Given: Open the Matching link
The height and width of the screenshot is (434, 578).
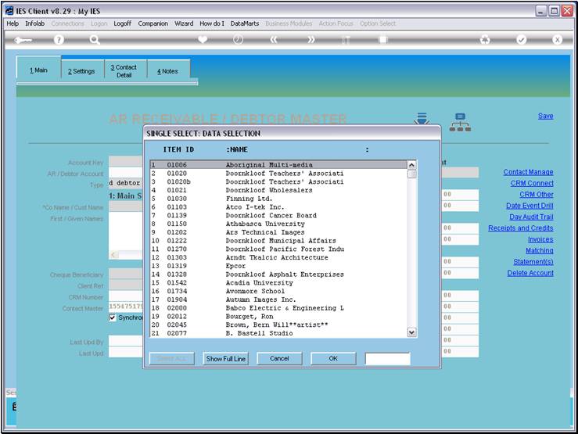Looking at the screenshot, I should point(540,250).
